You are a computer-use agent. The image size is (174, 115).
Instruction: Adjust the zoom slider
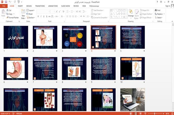155,114
